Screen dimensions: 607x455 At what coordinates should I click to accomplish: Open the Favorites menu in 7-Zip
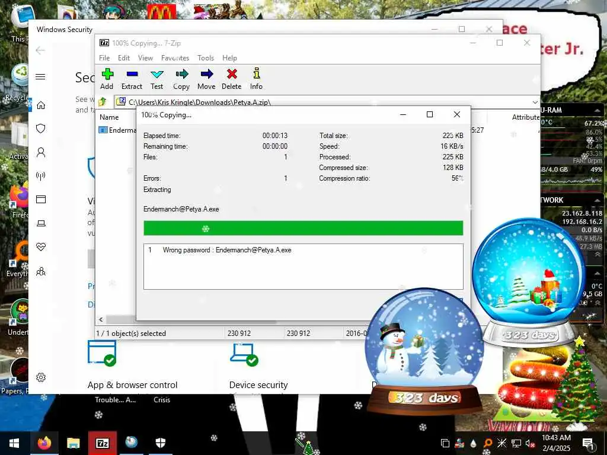pos(175,58)
